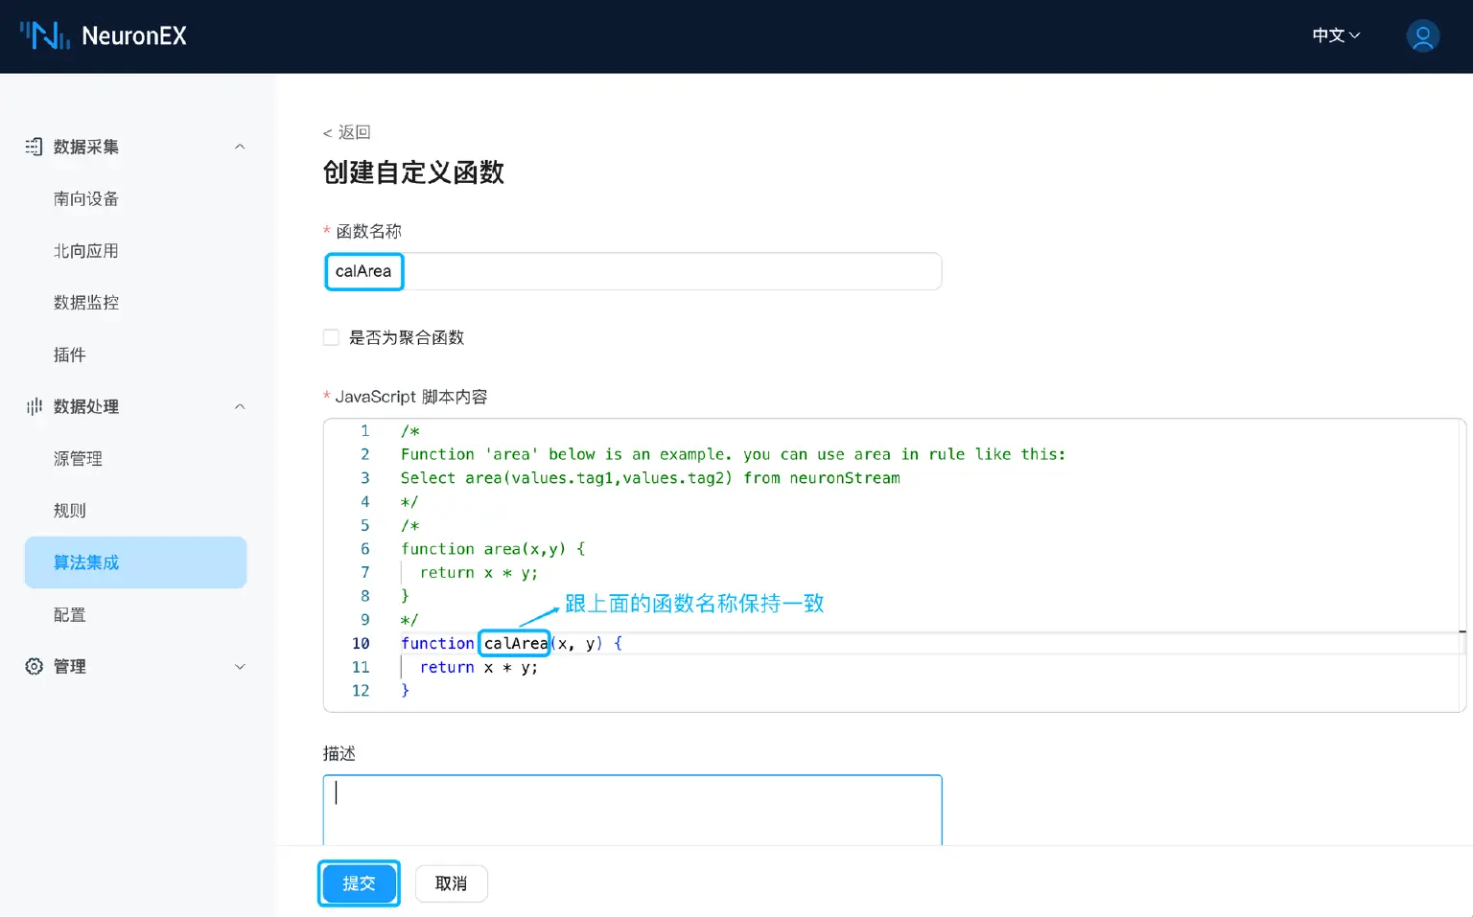Open the 中文 language dropdown
This screenshot has width=1473, height=917.
click(x=1336, y=35)
